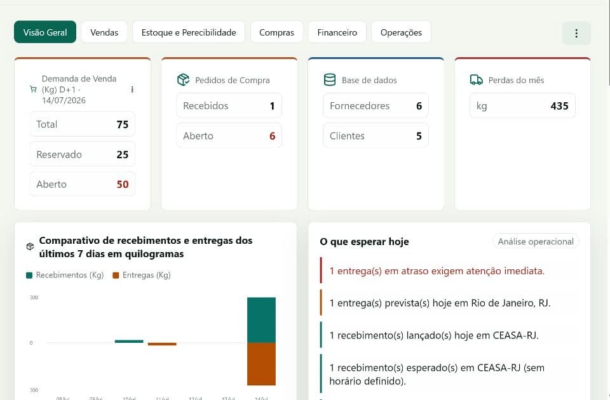Click the small orange bar at 11/jul
610x400 pixels.
pyautogui.click(x=162, y=344)
